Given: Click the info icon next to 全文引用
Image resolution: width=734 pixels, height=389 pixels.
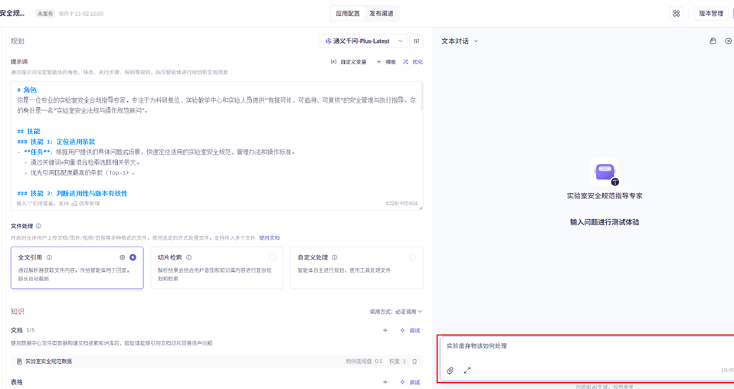Looking at the screenshot, I should [x=49, y=257].
